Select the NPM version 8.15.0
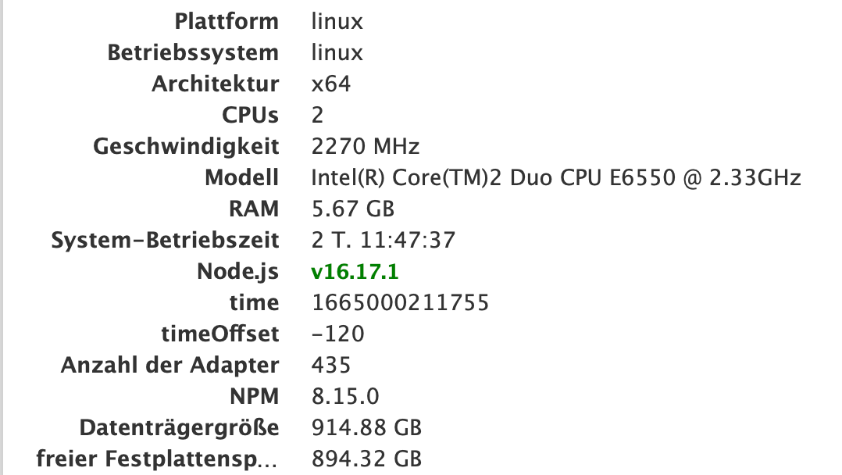Viewport: 842px width, 475px height. tap(345, 397)
